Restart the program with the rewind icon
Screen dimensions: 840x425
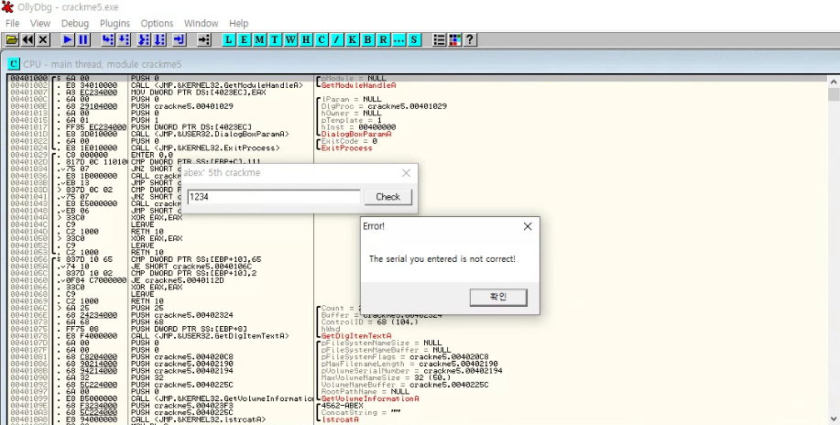[x=27, y=39]
